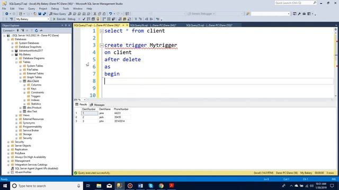Open the Help menu
The image size is (339, 190).
click(89, 8)
